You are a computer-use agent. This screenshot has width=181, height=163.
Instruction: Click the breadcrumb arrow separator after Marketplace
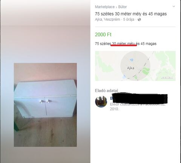pos(117,7)
